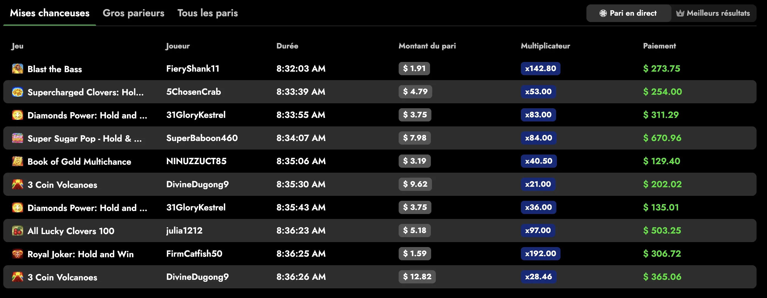Screen dimensions: 767x298
Task: Toggle to Meilleurs résultats view
Action: [714, 13]
